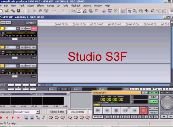Select the scissors cut mouse mode icon
Screen dimensions: 173x127
135,11
